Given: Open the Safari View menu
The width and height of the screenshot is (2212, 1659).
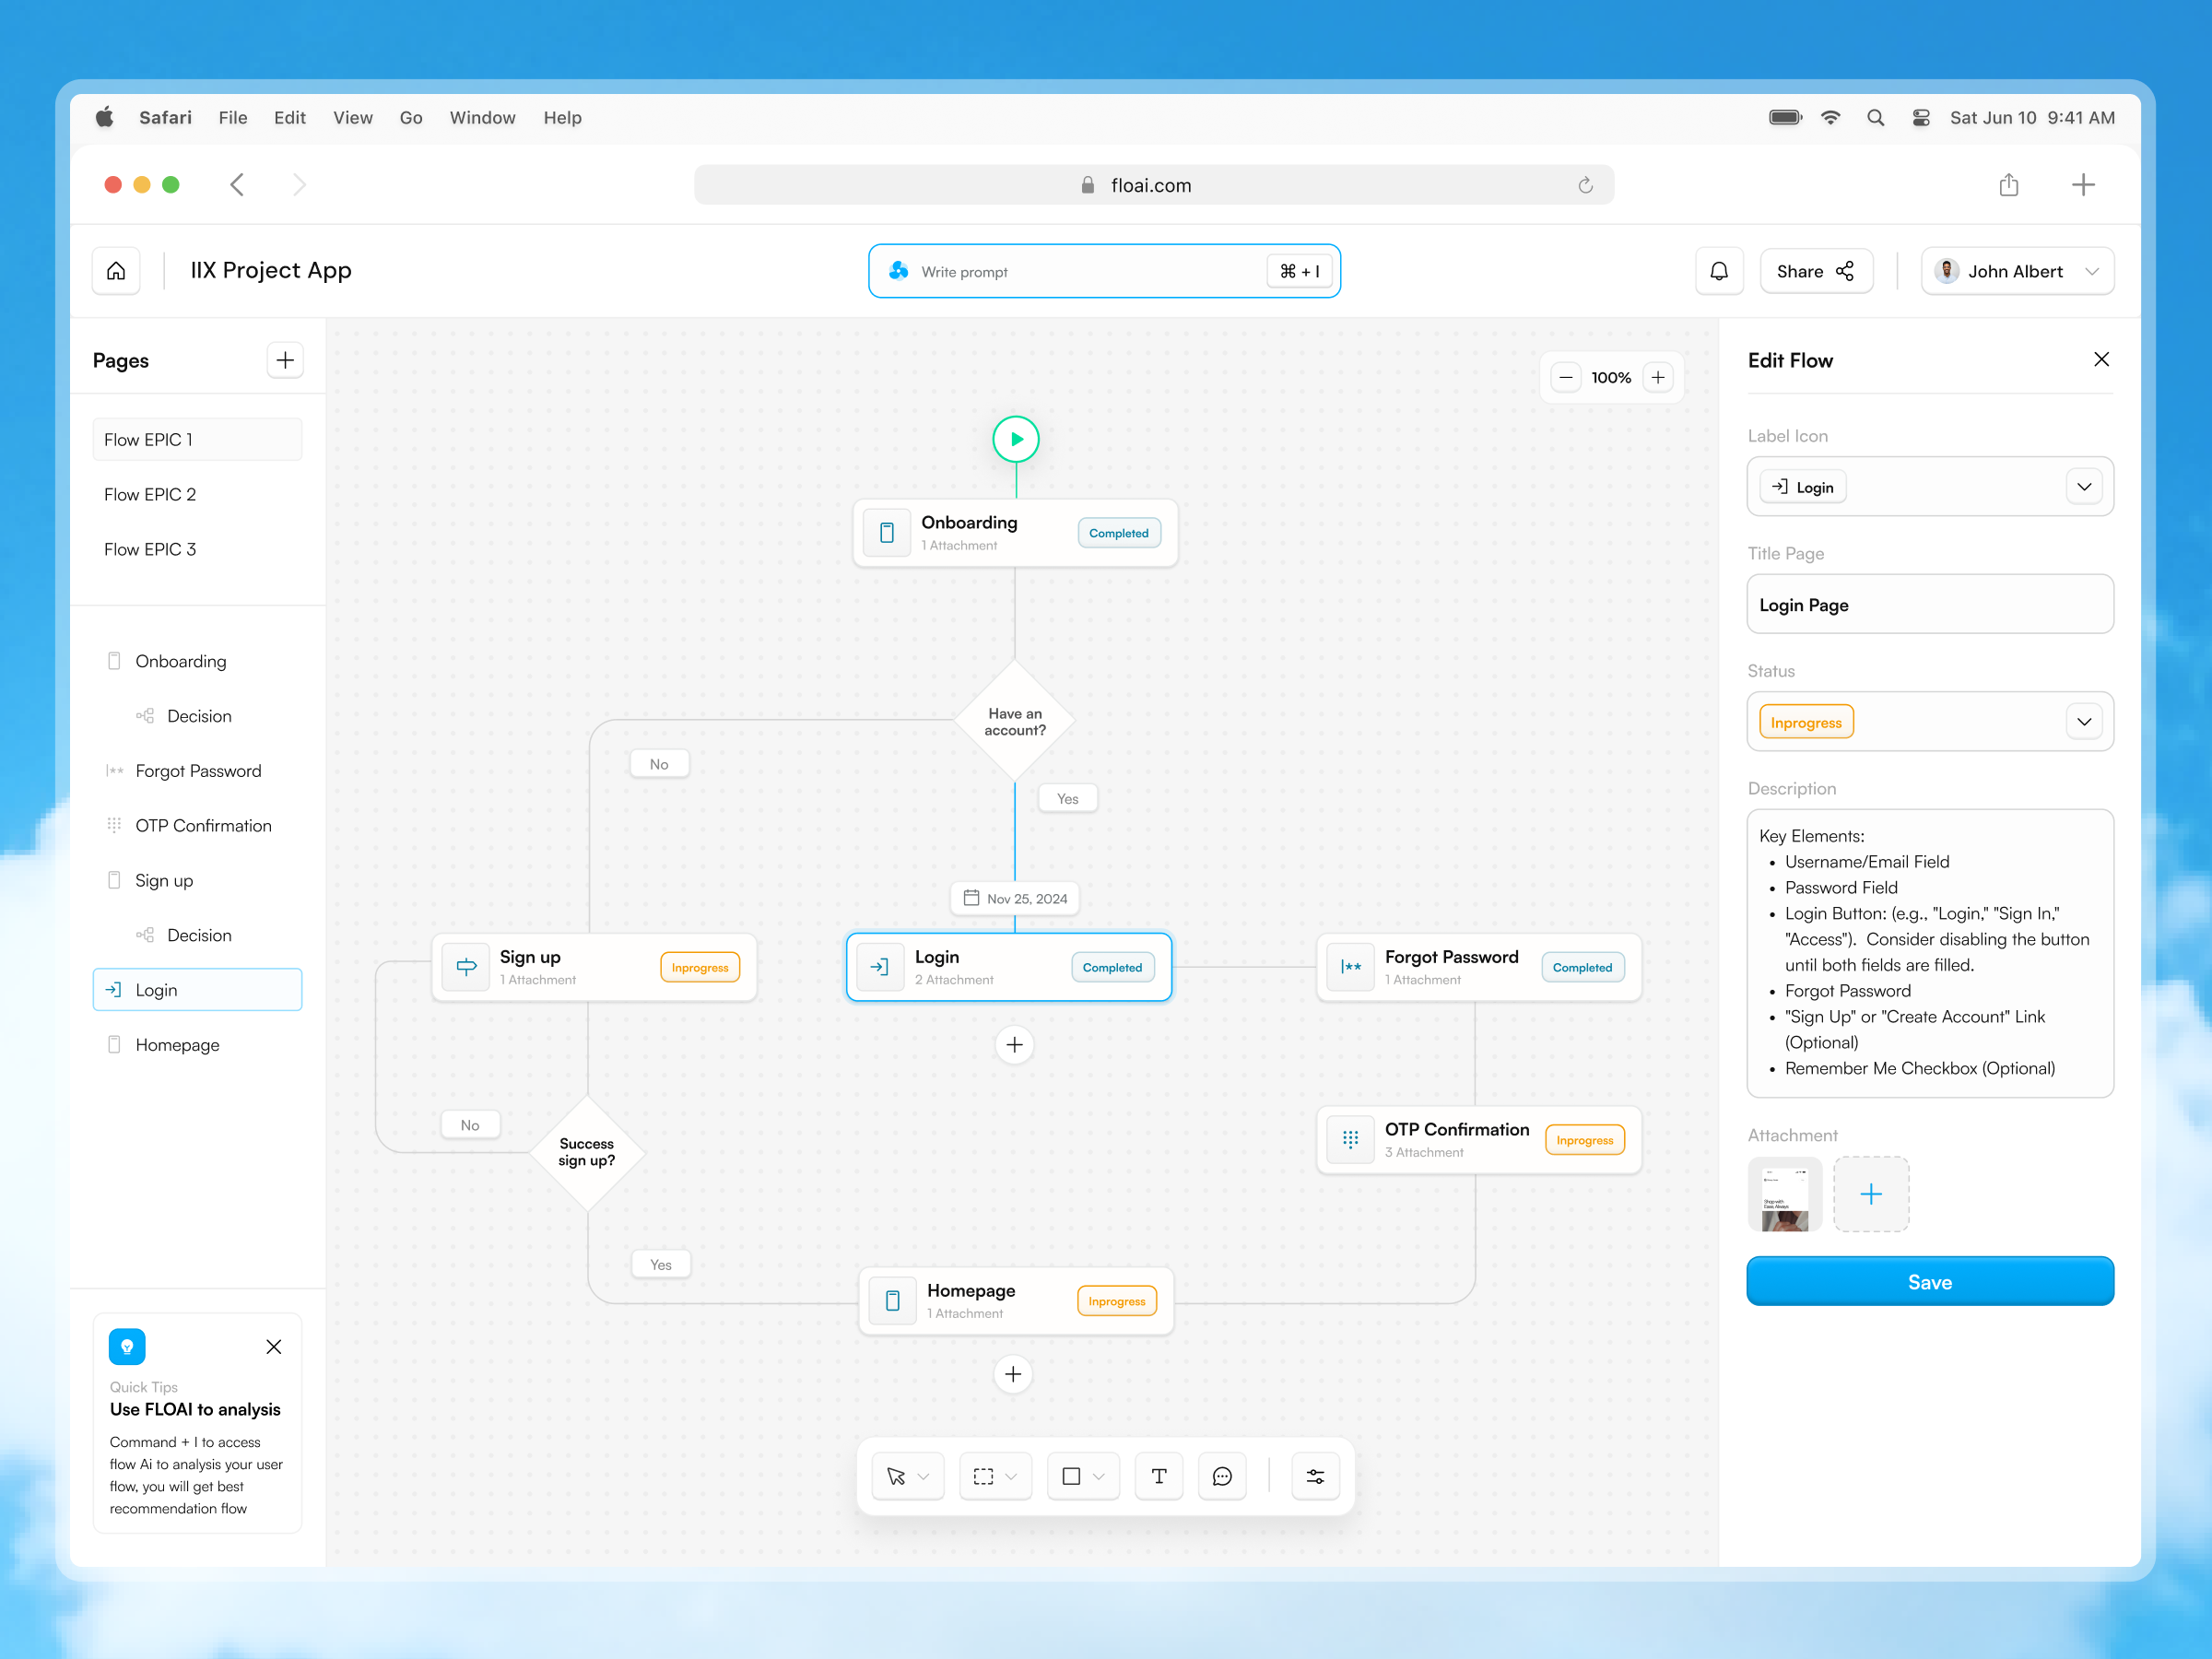Looking at the screenshot, I should click(x=352, y=118).
